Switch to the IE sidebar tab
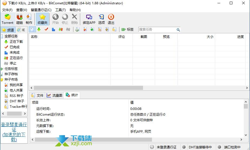 pos(21,30)
